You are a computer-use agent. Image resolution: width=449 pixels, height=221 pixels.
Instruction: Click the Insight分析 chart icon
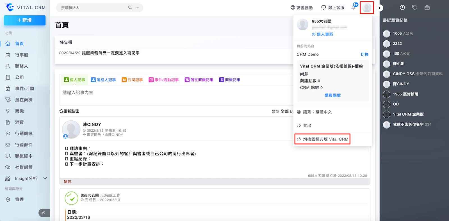pos(8,178)
